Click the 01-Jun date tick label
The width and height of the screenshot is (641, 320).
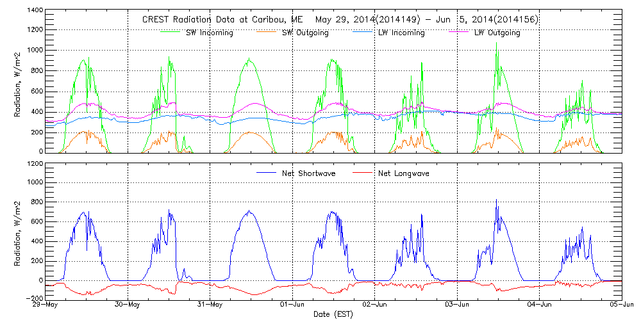[292, 305]
